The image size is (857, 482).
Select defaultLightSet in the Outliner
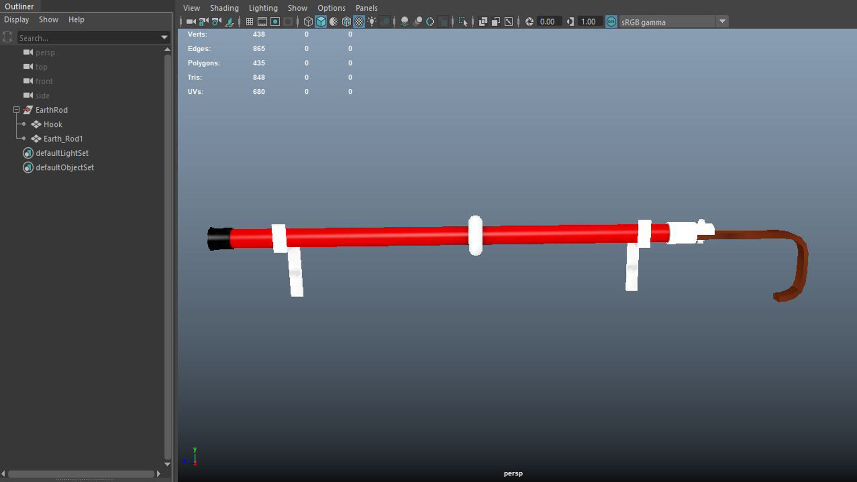(62, 153)
